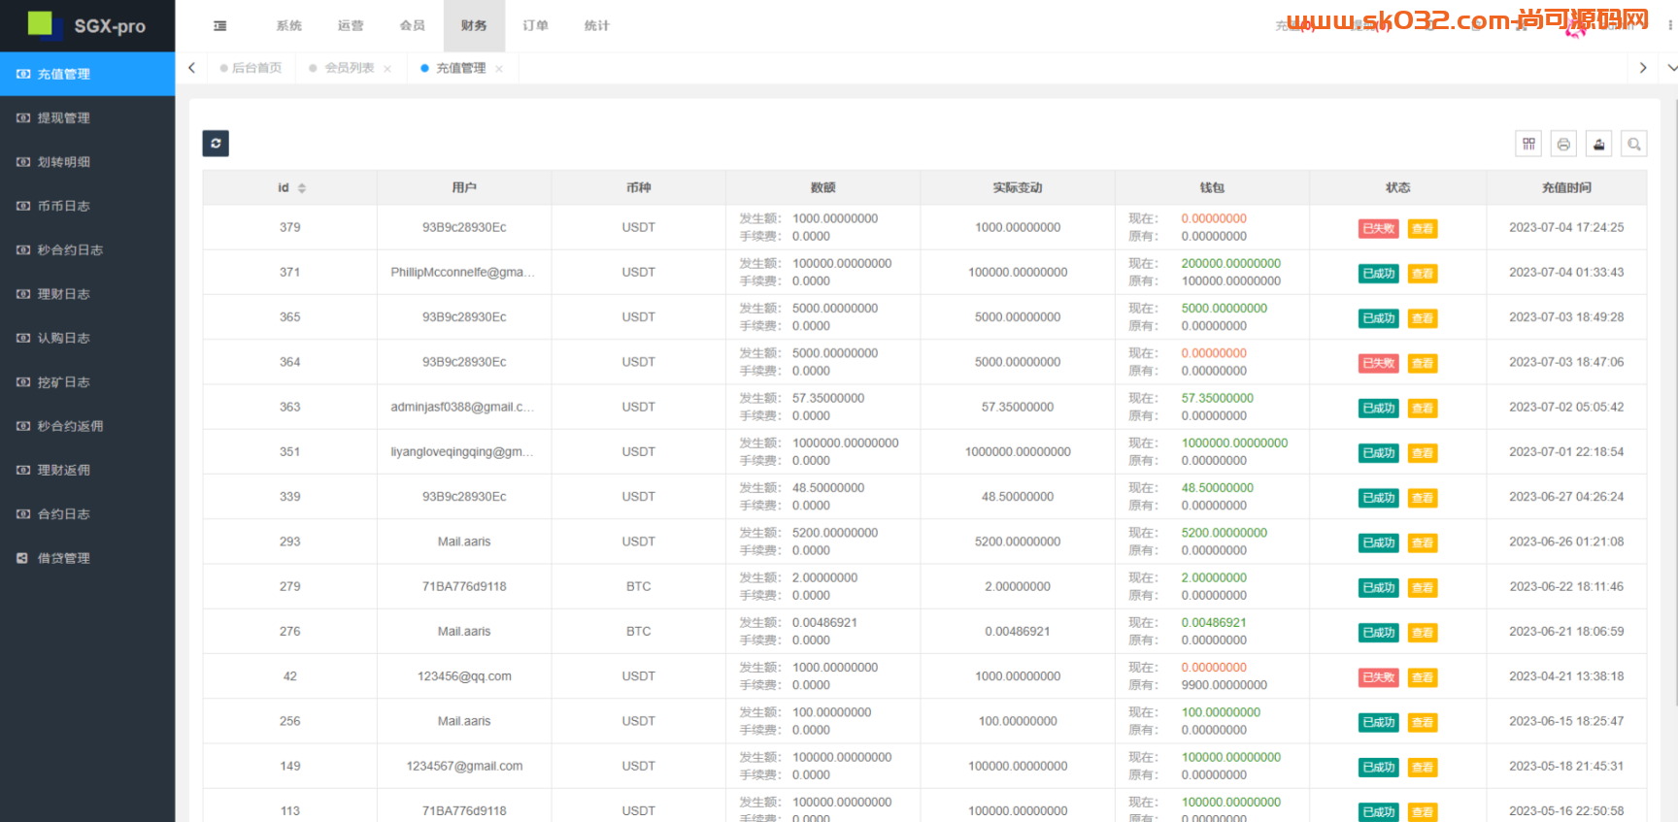Click 查看 for record id 365

pos(1423,318)
